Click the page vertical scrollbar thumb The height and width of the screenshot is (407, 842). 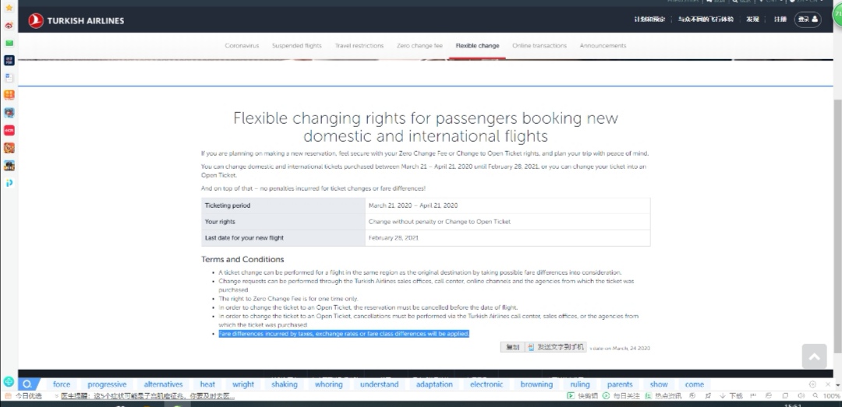[837, 227]
